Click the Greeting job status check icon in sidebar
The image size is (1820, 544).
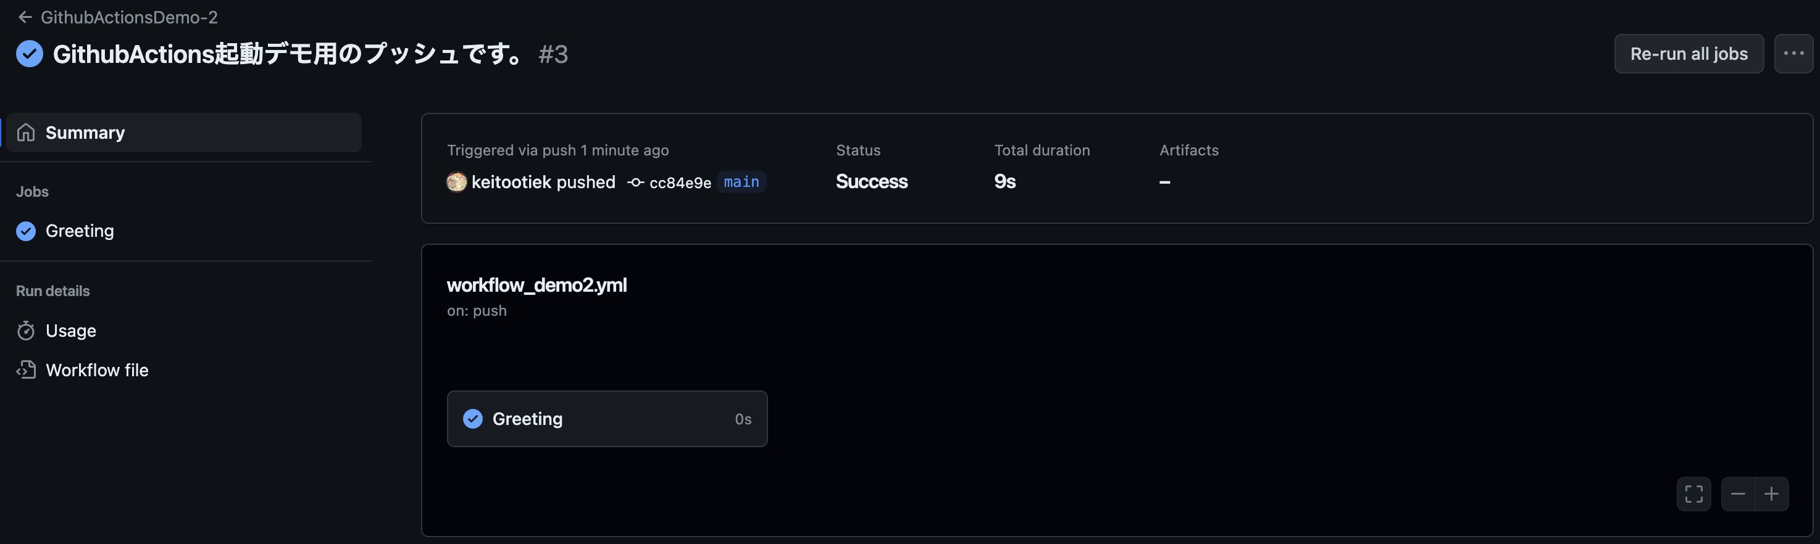point(26,231)
